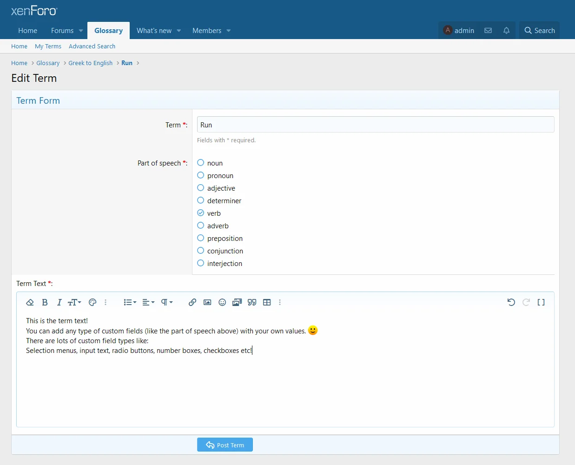Click the insert link icon
The width and height of the screenshot is (575, 465).
(x=192, y=302)
